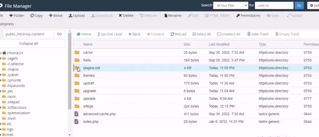Expand the .cpanel tree folder
This screenshot has width=319, height=137.
coord(1,75)
